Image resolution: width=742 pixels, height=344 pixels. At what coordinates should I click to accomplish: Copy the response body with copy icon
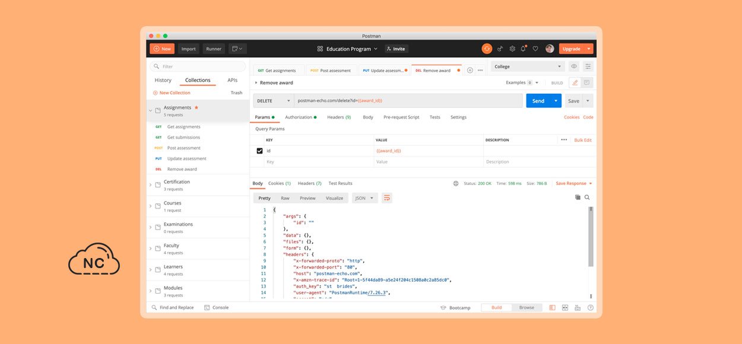[x=578, y=198]
